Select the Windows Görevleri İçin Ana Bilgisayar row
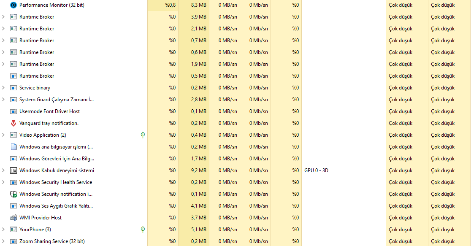This screenshot has width=471, height=246. point(57,159)
